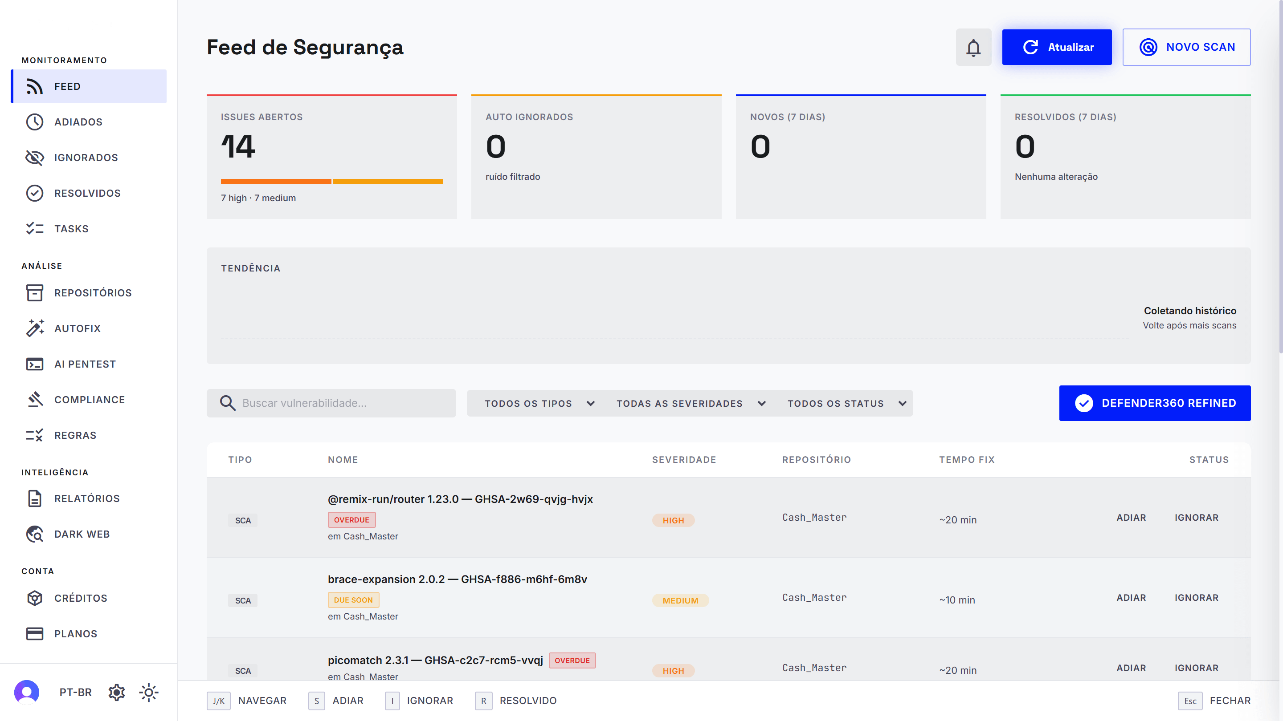Click the TEMPO FIX column header
The height and width of the screenshot is (721, 1283).
click(967, 460)
